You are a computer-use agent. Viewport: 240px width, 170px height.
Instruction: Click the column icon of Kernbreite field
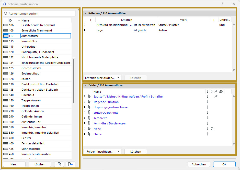click(x=89, y=118)
